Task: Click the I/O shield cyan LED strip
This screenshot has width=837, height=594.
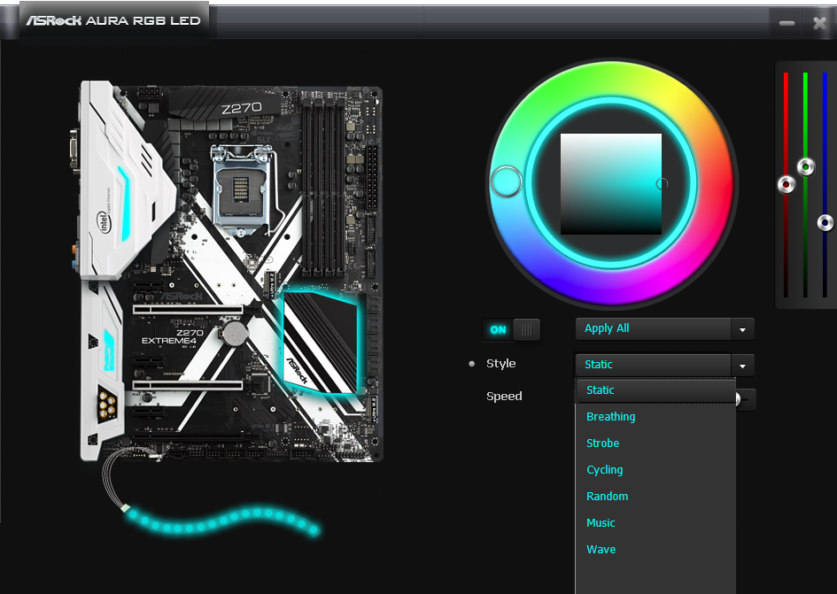Action: [124, 204]
